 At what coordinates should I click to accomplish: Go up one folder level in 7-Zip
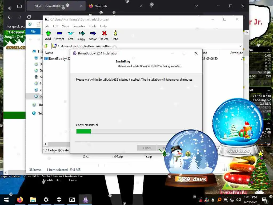(x=46, y=46)
